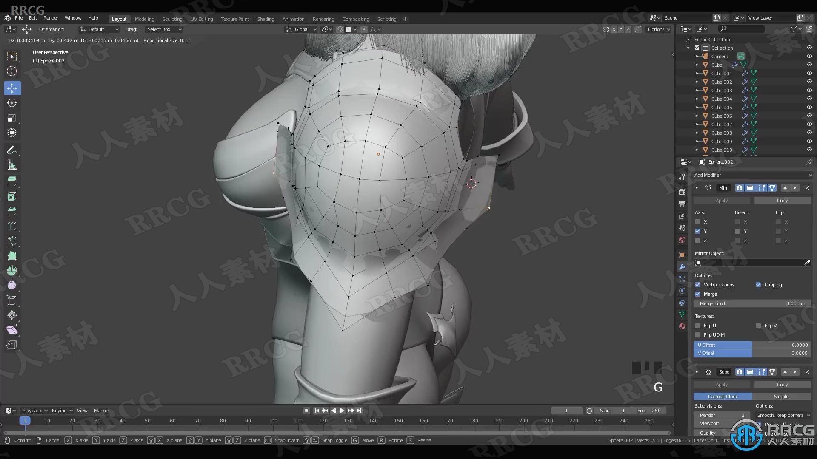The image size is (817, 459).
Task: Toggle Clipping checkbox in Mirror modifier
Action: coord(759,285)
